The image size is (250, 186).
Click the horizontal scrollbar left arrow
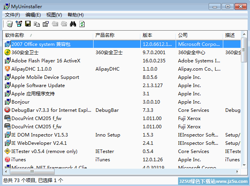(6, 171)
